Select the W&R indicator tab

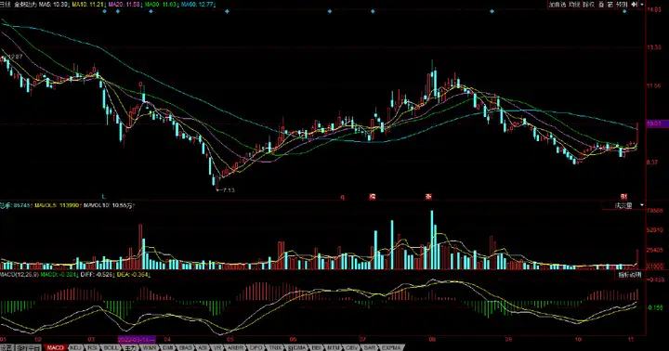[x=150, y=347]
